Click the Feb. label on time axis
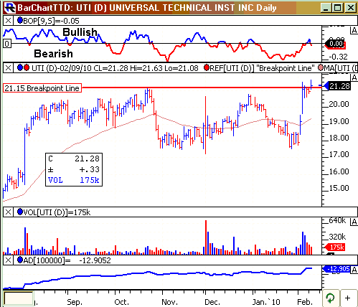358x307 pixels. click(x=305, y=302)
